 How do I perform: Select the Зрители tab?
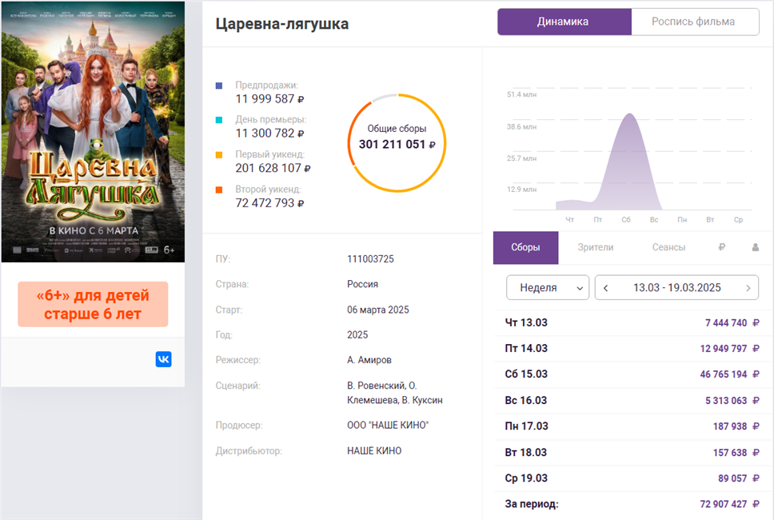[596, 247]
